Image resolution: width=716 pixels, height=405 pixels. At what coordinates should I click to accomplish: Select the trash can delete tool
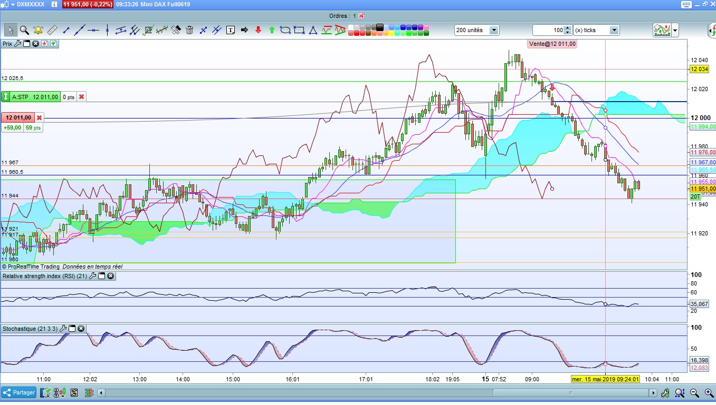(x=189, y=30)
